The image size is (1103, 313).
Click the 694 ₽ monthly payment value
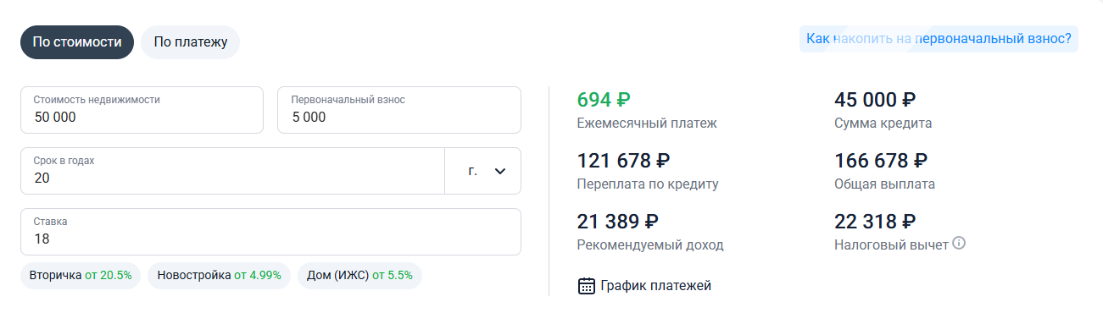604,100
